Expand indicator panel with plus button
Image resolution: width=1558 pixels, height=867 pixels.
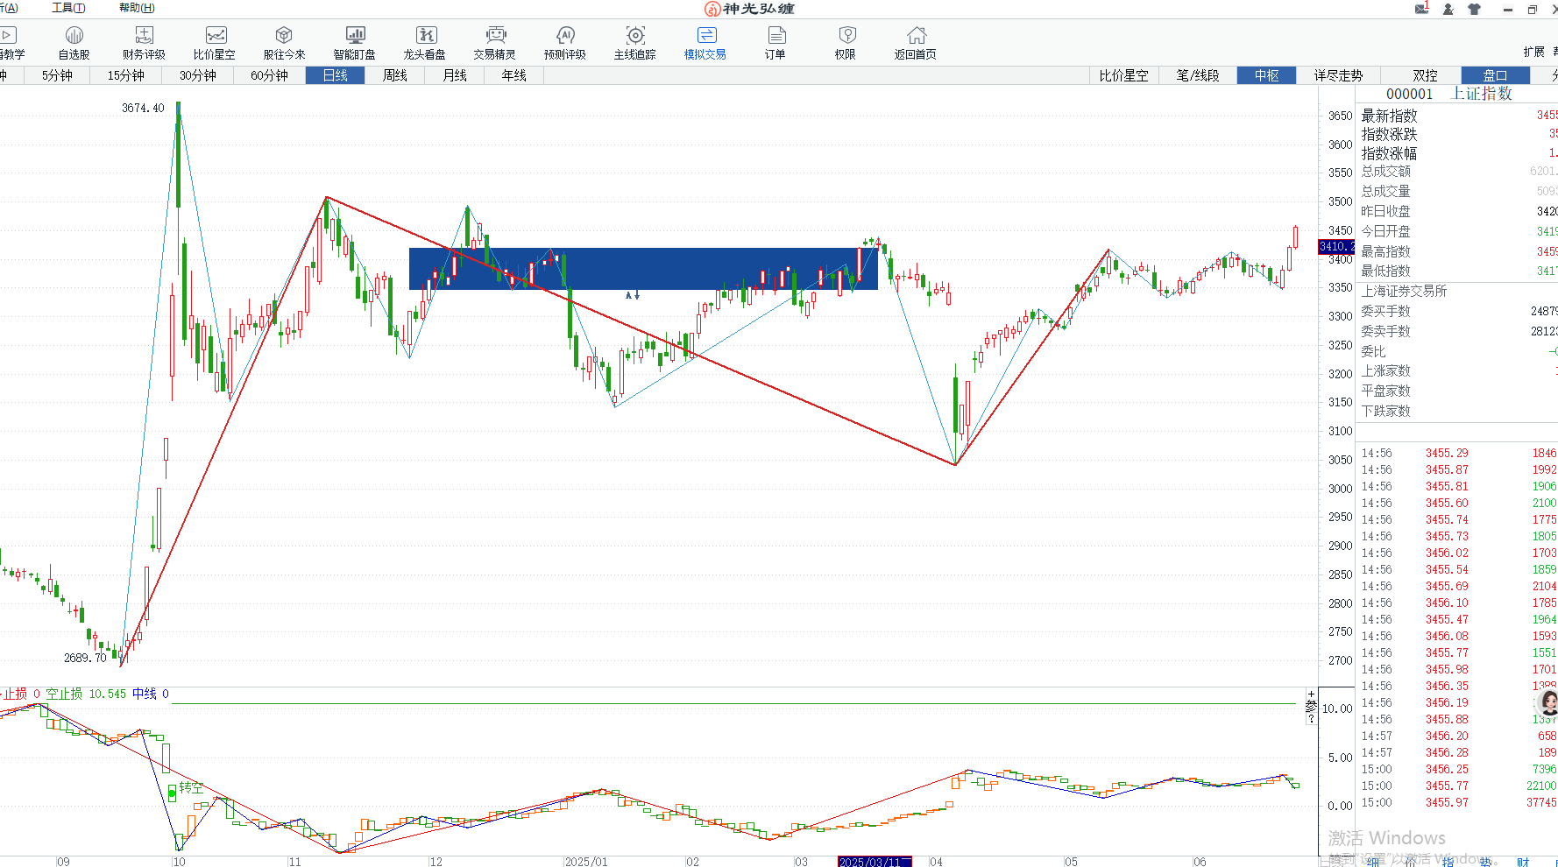(x=1311, y=694)
